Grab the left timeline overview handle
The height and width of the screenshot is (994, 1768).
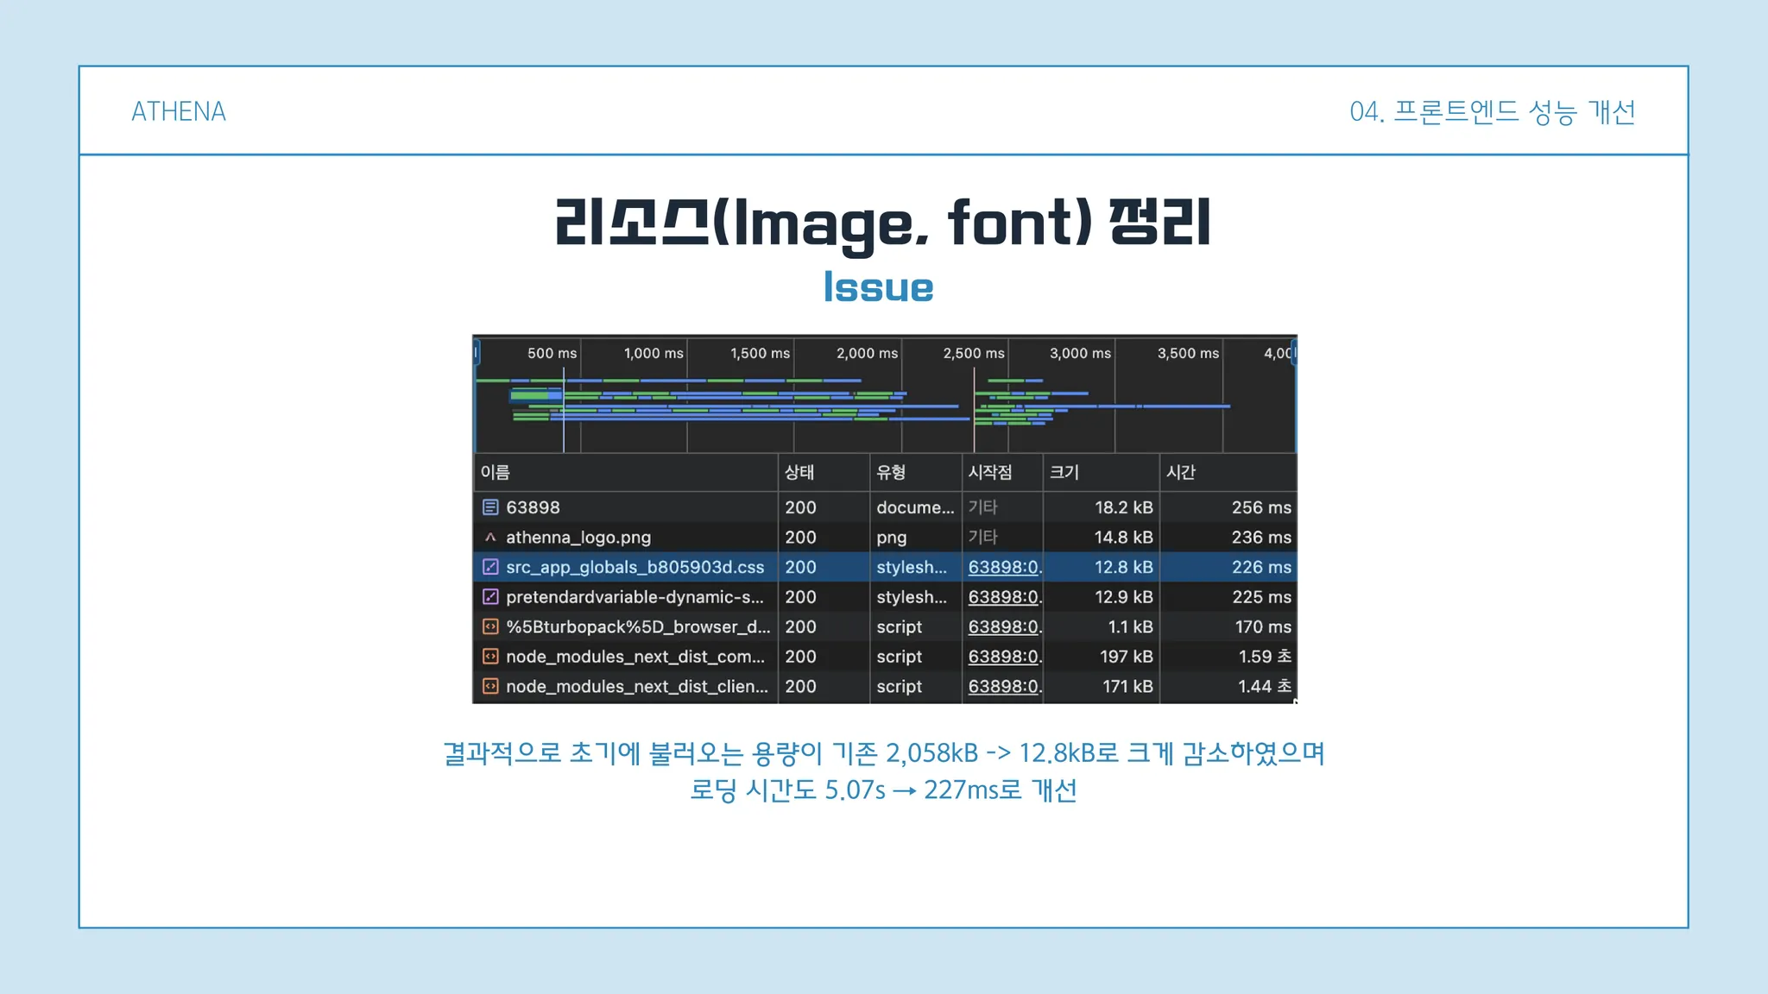pos(476,352)
